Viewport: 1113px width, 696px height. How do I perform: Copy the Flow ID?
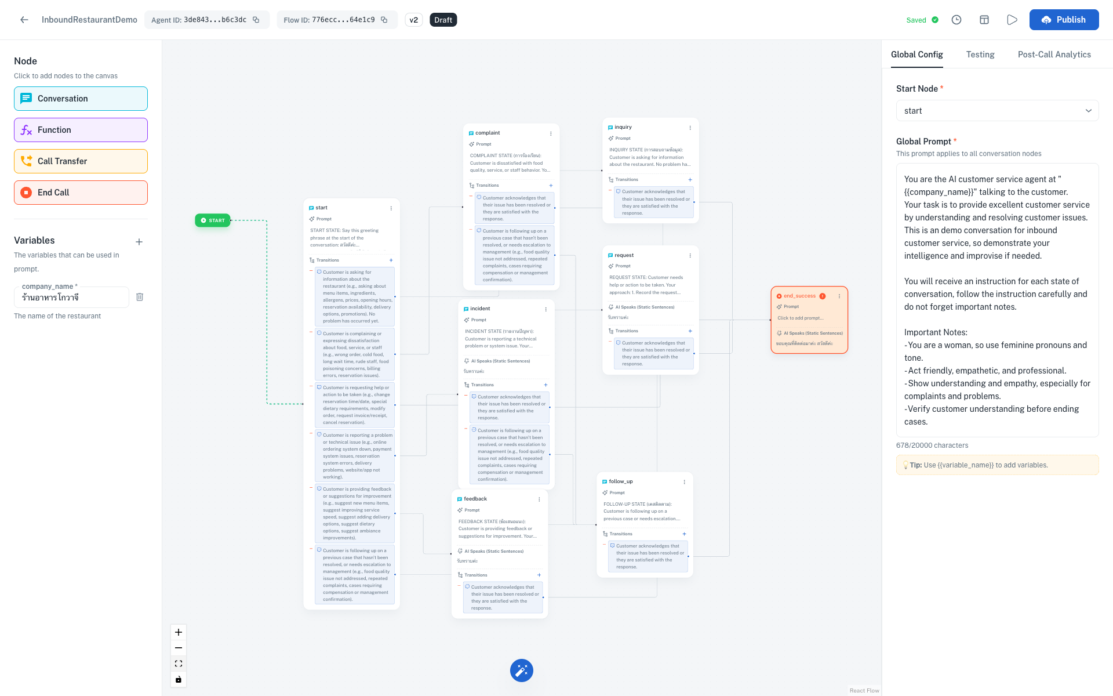(384, 20)
